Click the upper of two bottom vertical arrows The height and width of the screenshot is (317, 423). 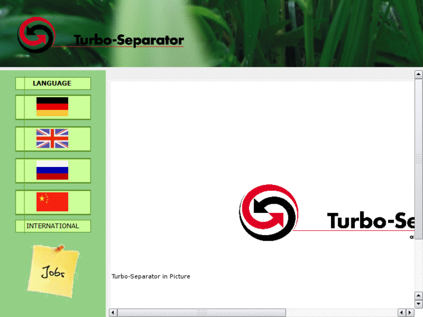pos(418,295)
